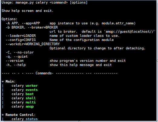The height and width of the screenshot is (122, 158).
Task: Click the green 'shell' command text
Action: (31, 98)
